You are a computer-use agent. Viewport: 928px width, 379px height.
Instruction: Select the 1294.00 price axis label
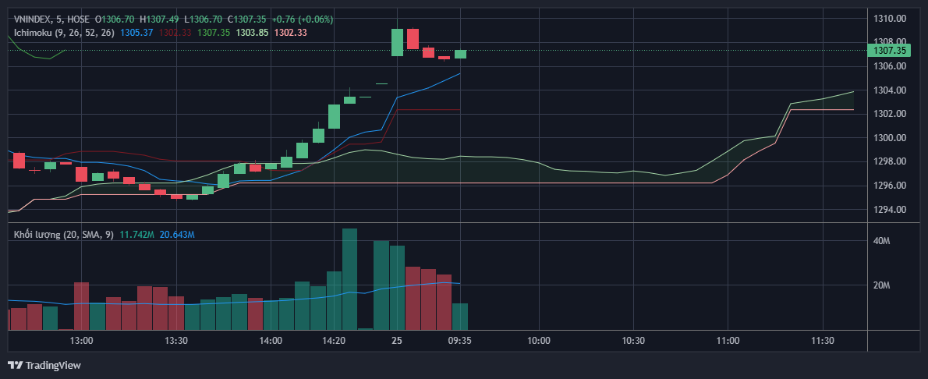pyautogui.click(x=890, y=210)
